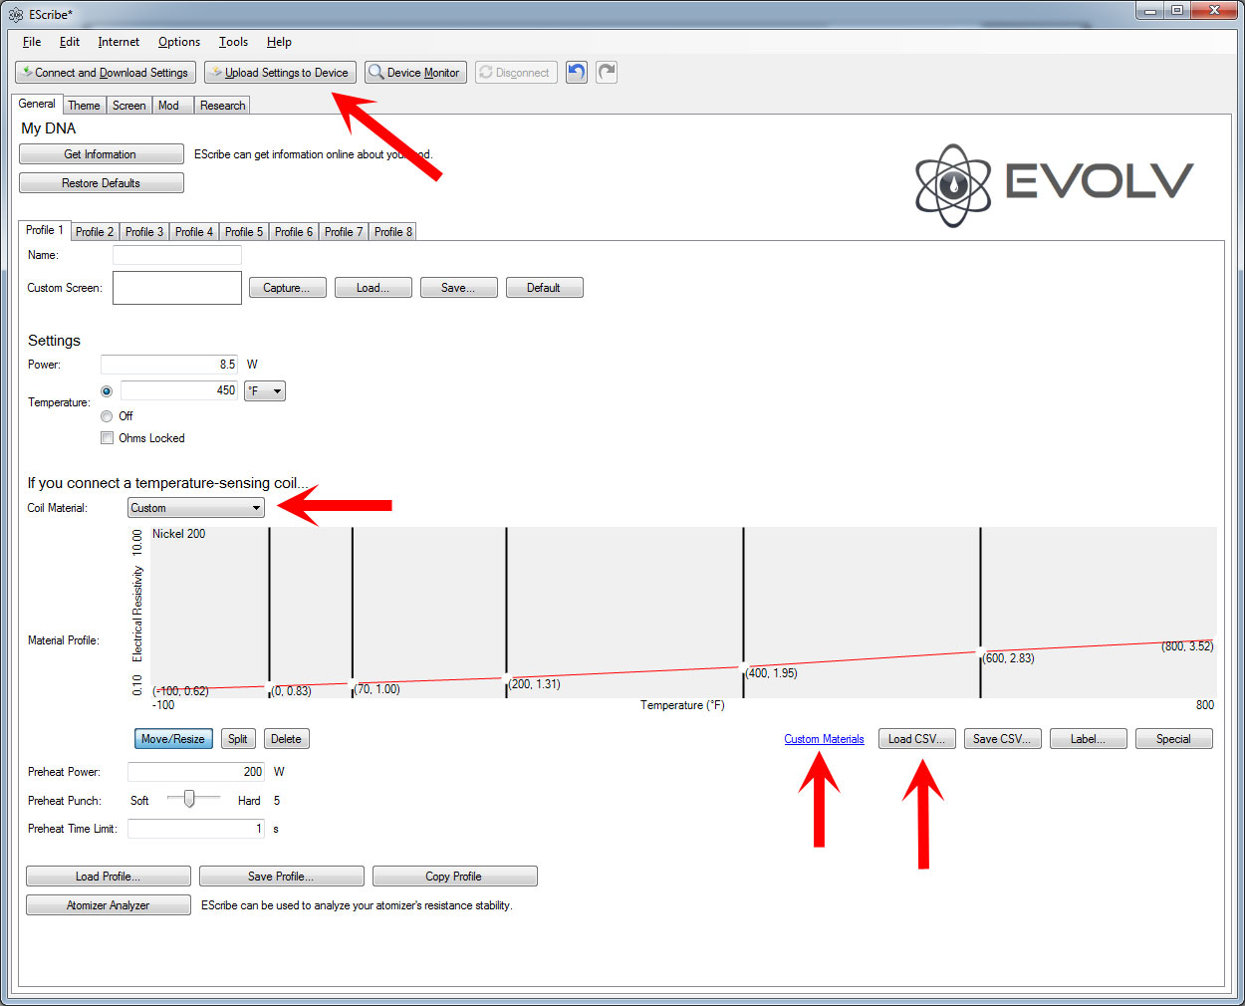Open the temperature unit °F dropdown

click(x=265, y=391)
